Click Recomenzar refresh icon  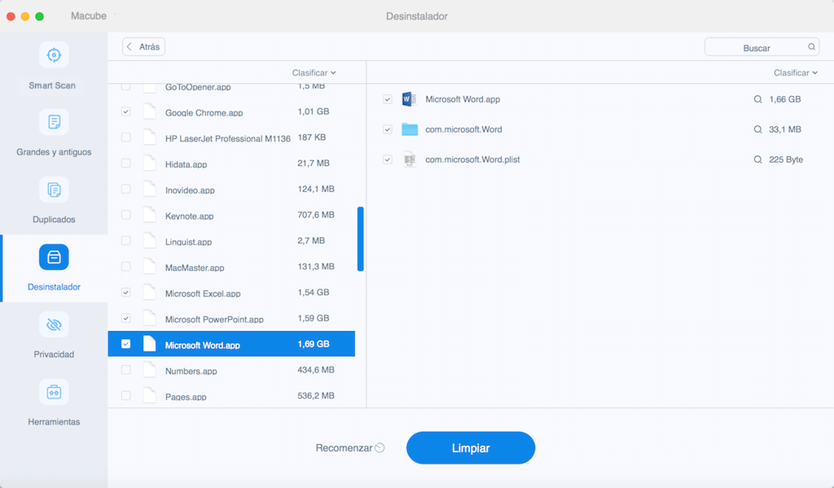pos(380,447)
